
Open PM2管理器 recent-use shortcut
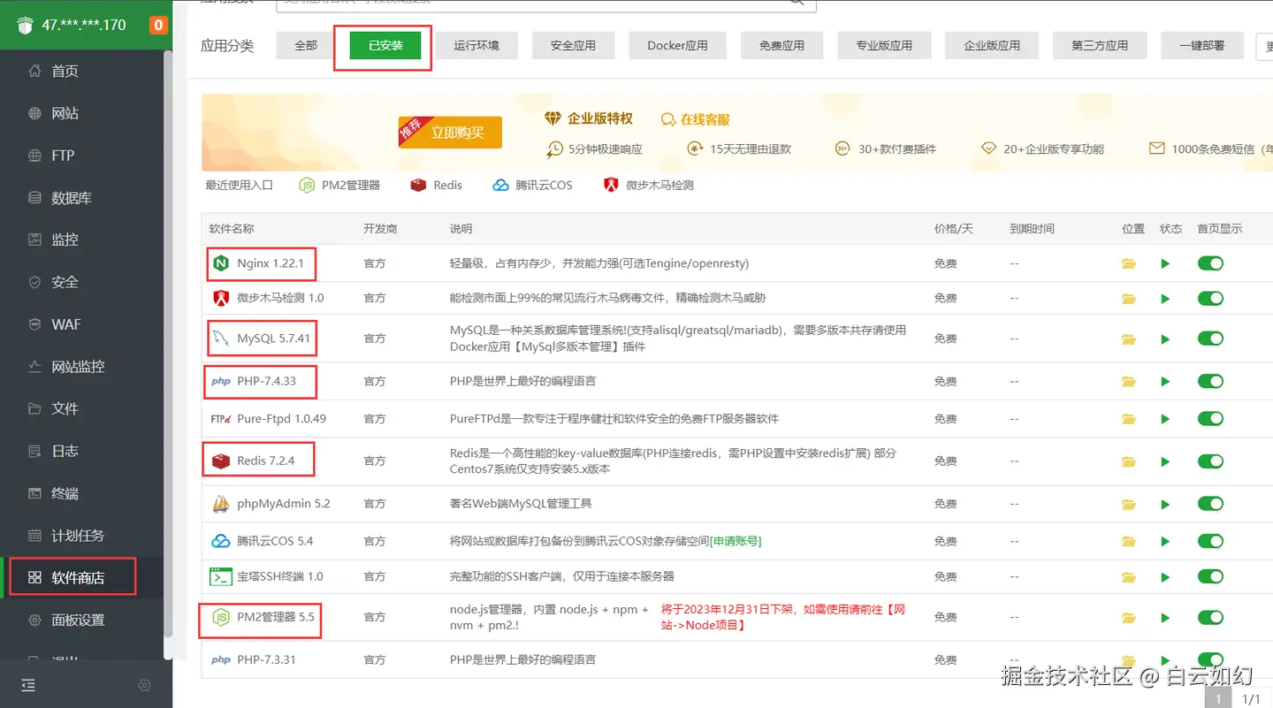click(339, 185)
